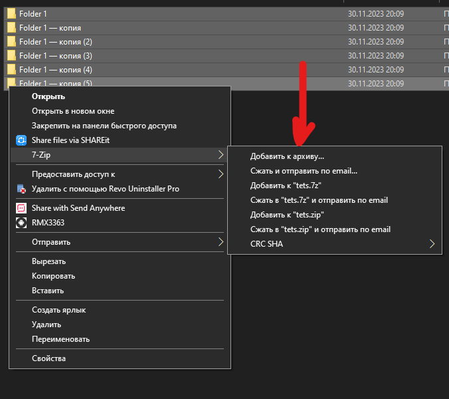This screenshot has width=449, height=399.
Task: Click date of Folder 1 — копия (4)
Action: coord(376,70)
